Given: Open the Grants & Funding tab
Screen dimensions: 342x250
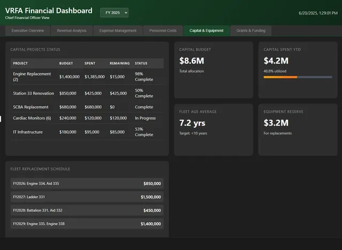Looking at the screenshot, I should 251,31.
